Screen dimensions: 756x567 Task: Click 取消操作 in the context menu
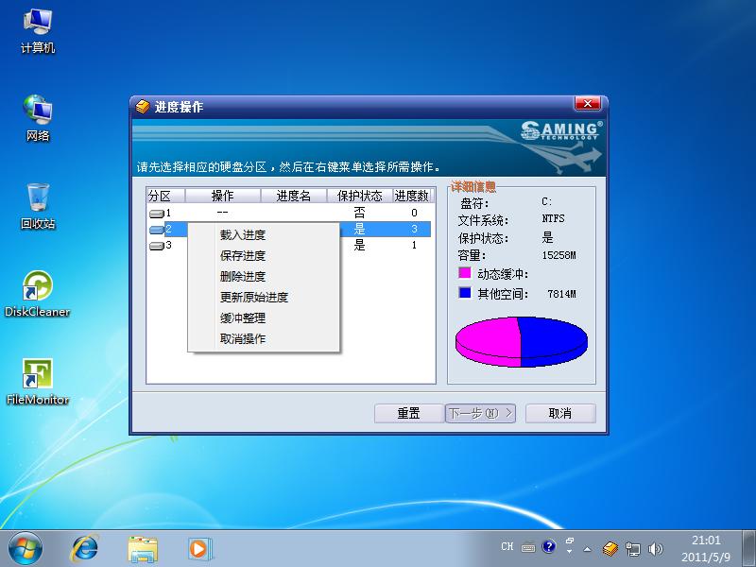click(x=243, y=339)
